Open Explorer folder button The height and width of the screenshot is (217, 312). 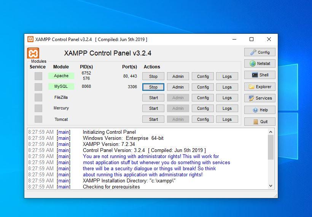[x=259, y=87]
